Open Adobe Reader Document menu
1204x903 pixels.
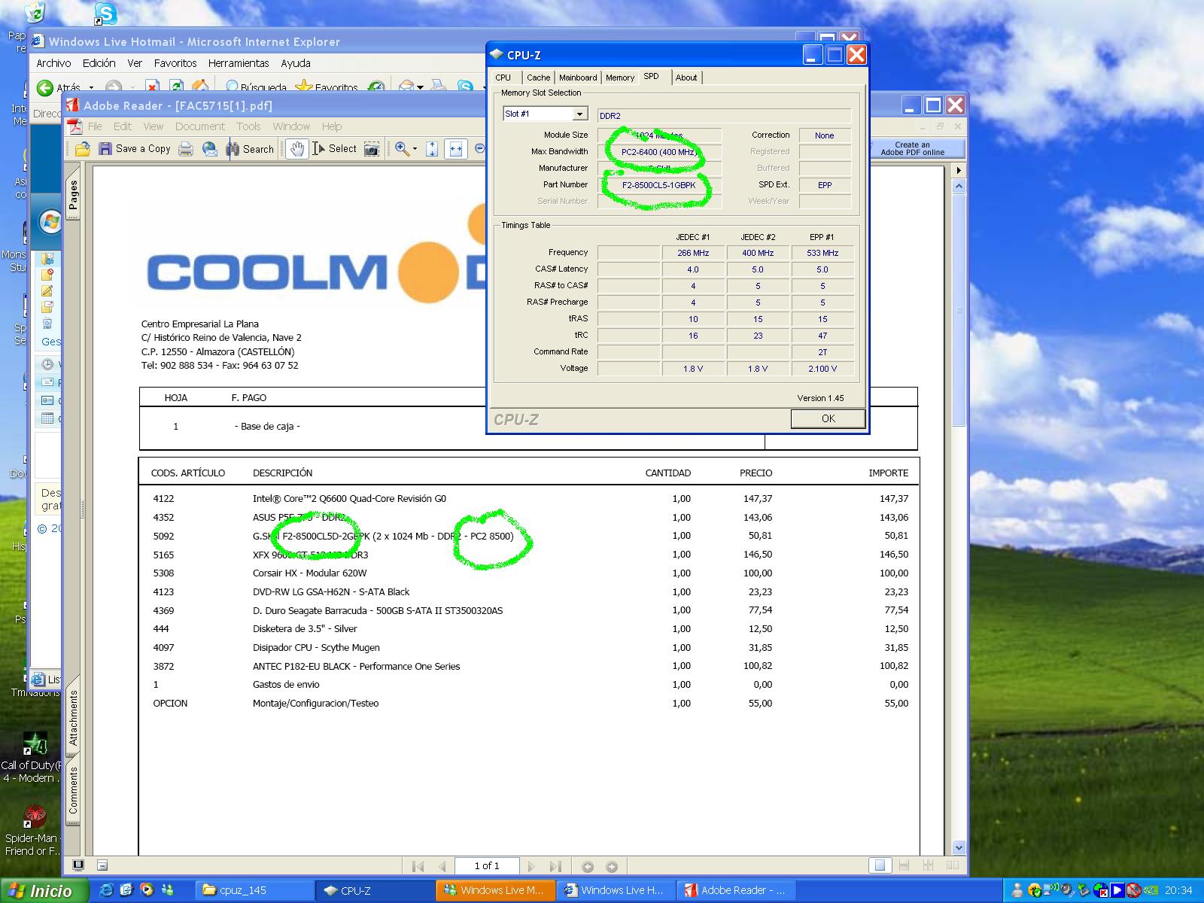tap(200, 126)
